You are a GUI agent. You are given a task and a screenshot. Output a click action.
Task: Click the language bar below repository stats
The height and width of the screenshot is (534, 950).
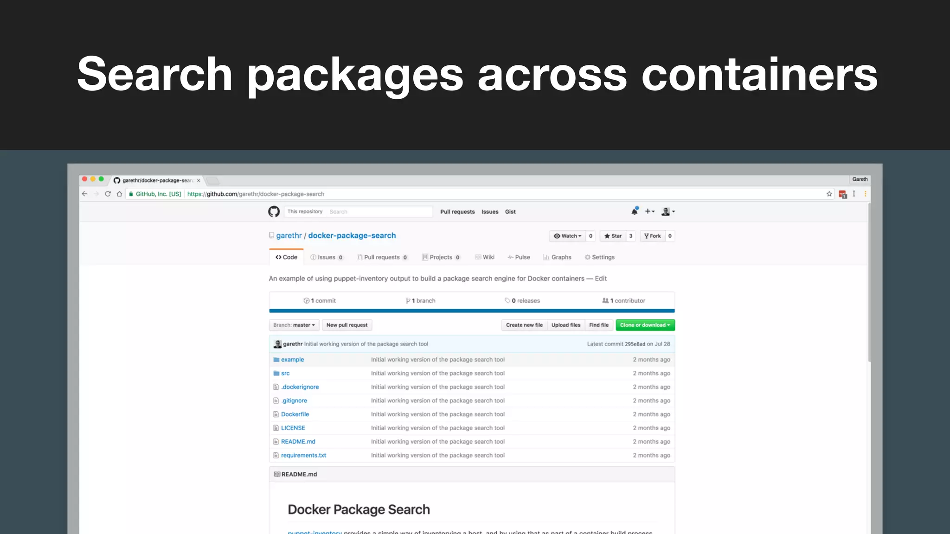[x=472, y=311]
